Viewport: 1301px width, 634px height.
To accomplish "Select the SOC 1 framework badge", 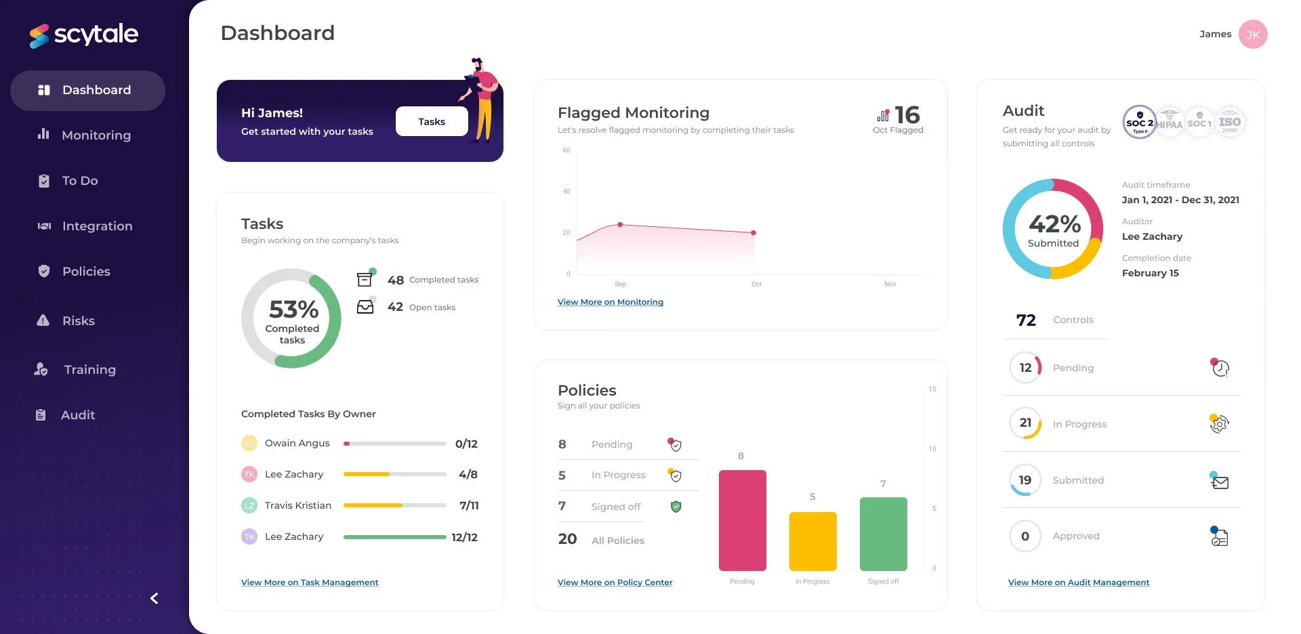I will [x=1199, y=123].
